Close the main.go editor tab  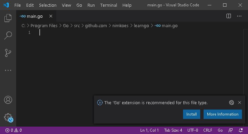[x=51, y=16]
